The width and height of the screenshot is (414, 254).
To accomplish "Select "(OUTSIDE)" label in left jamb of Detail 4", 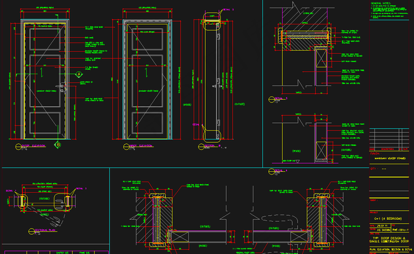I will [x=205, y=226].
